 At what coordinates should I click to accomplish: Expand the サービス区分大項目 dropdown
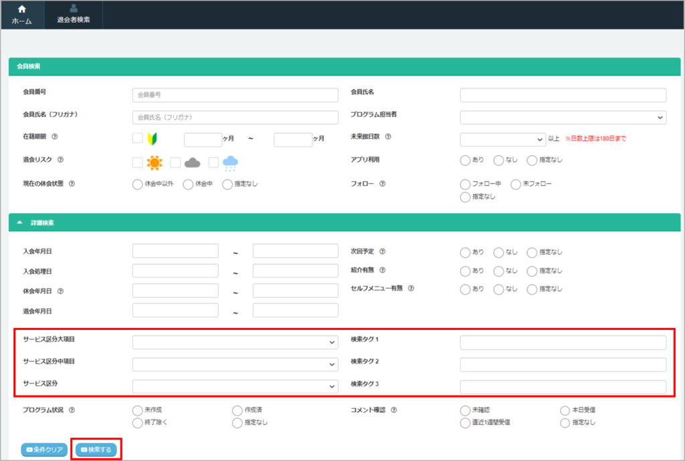coord(235,342)
